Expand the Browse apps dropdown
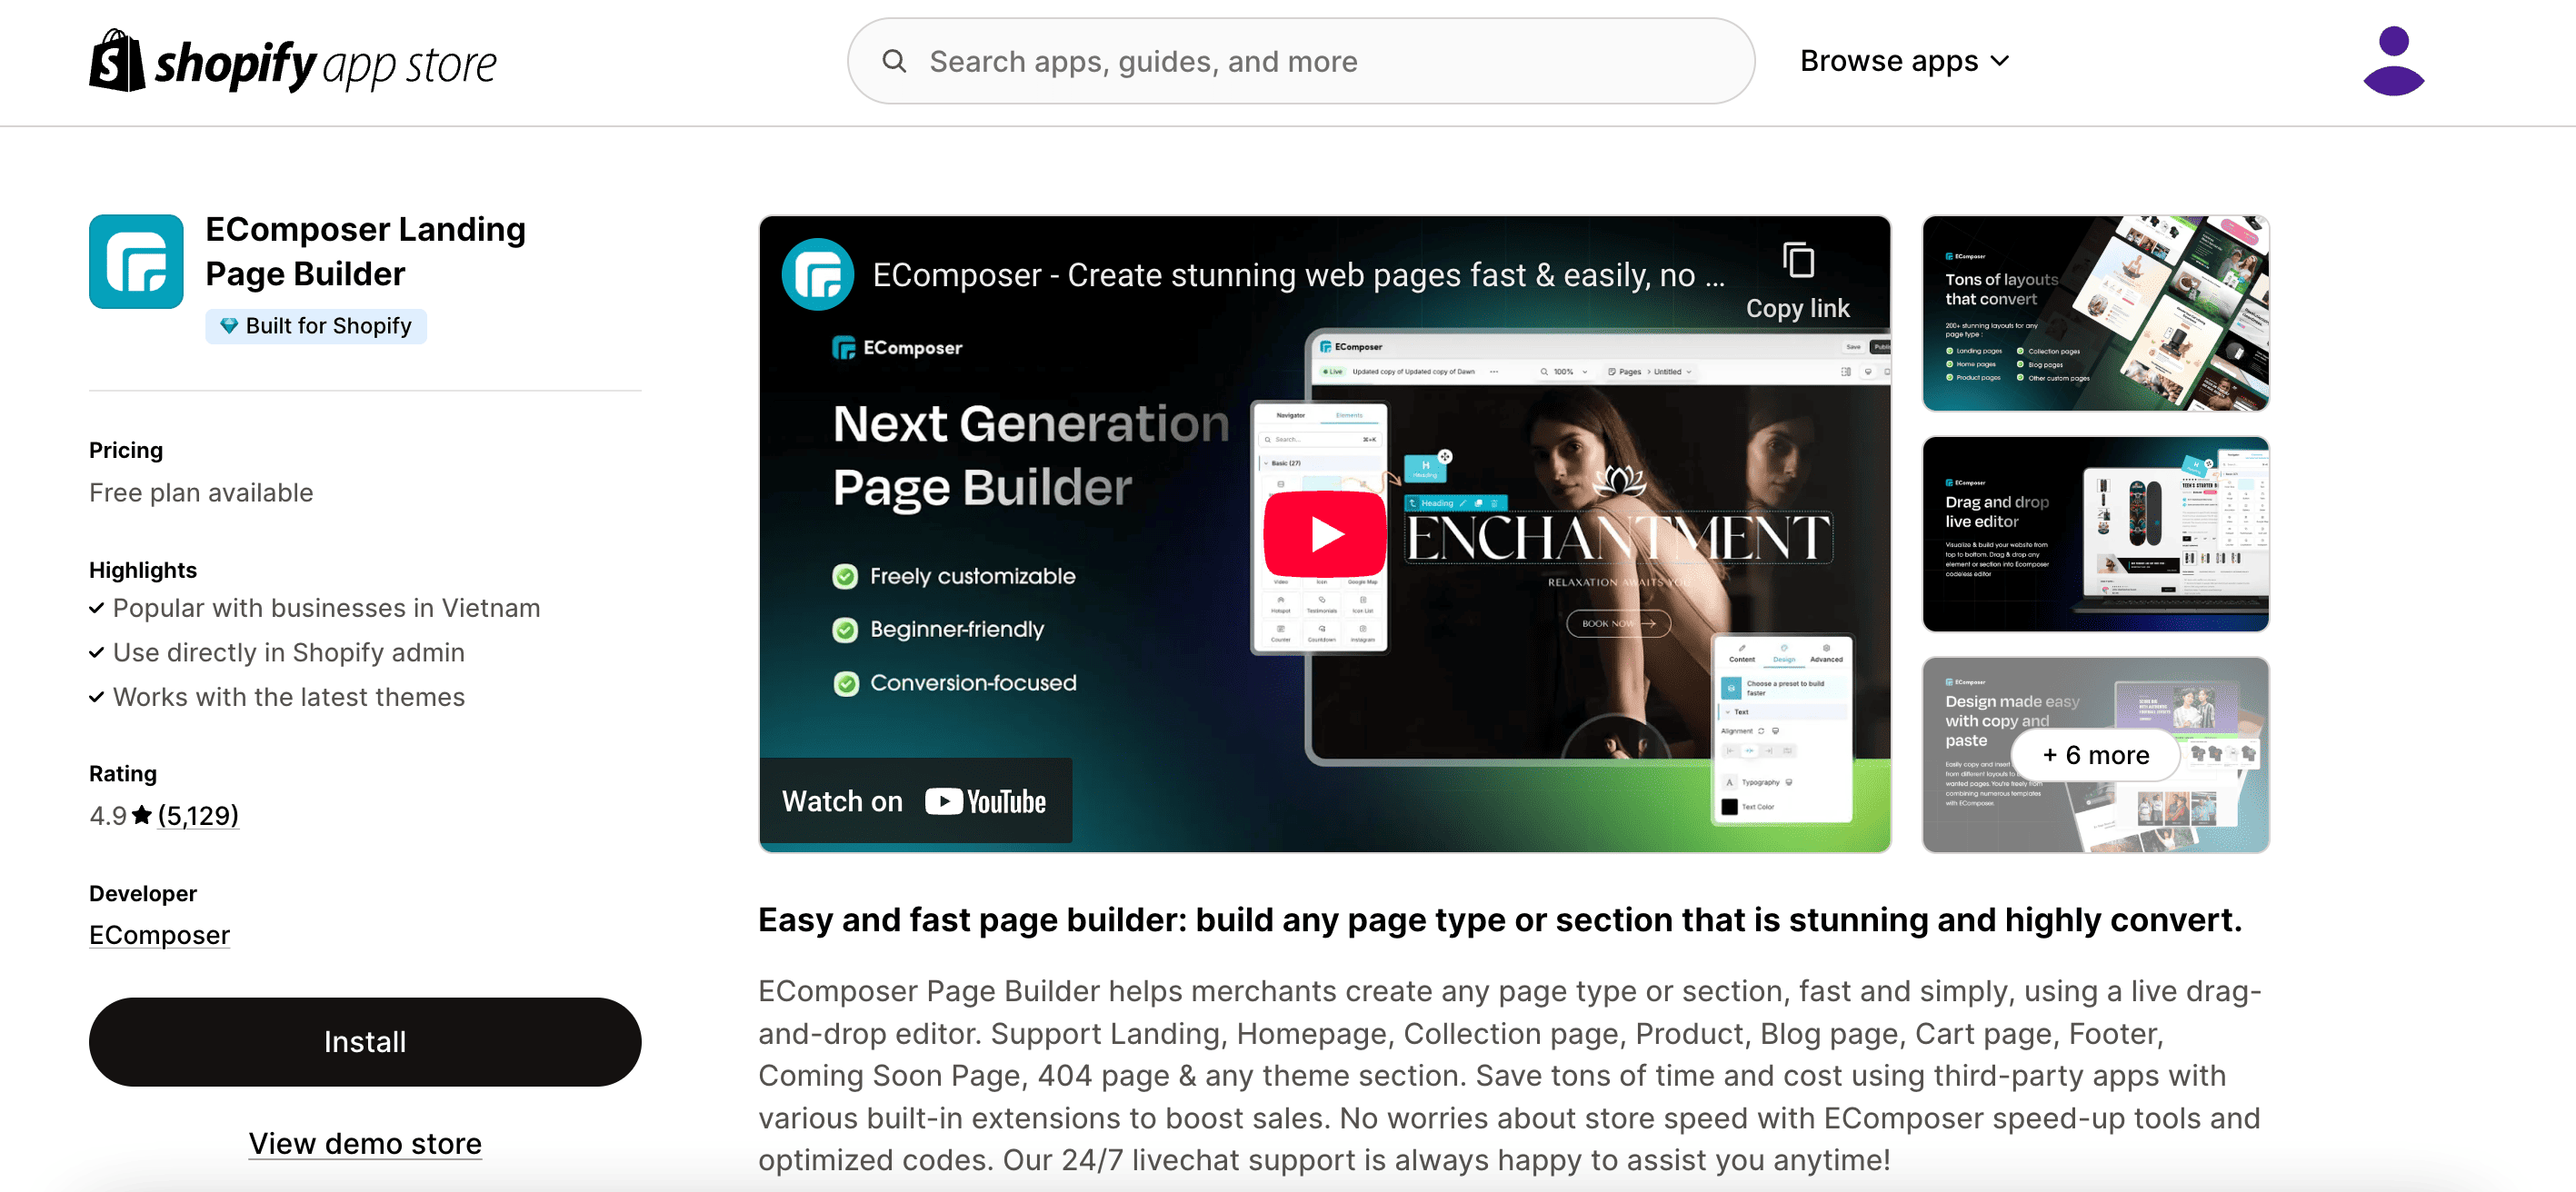Image resolution: width=2576 pixels, height=1192 pixels. click(x=1904, y=61)
